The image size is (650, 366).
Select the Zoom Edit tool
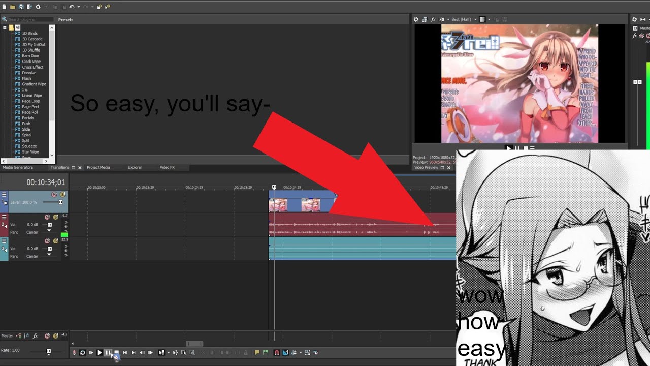point(192,352)
